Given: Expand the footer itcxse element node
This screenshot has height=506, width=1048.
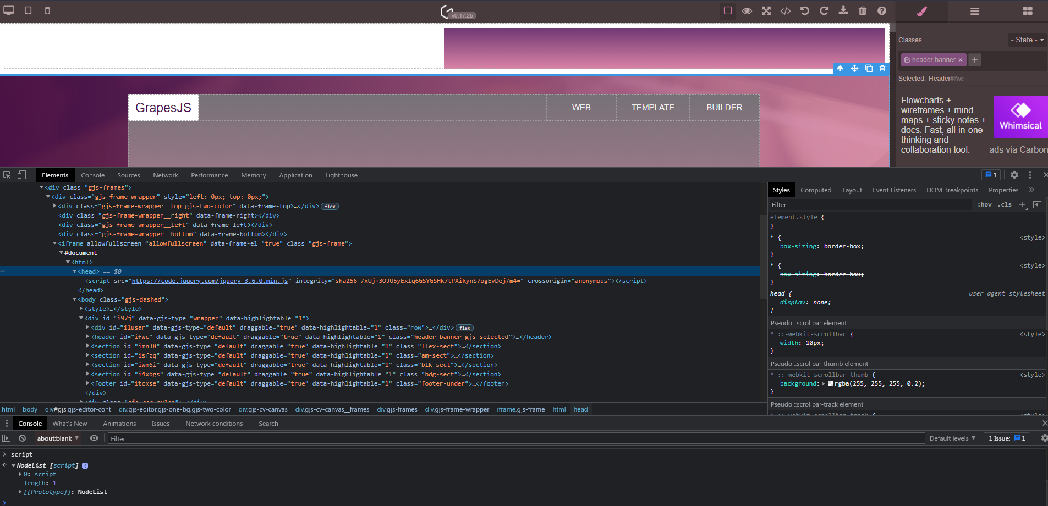Looking at the screenshot, I should click(88, 383).
